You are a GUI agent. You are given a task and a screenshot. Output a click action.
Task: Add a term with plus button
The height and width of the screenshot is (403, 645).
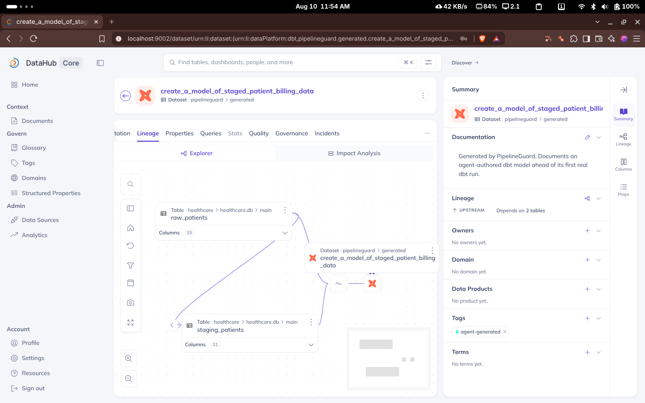click(587, 352)
